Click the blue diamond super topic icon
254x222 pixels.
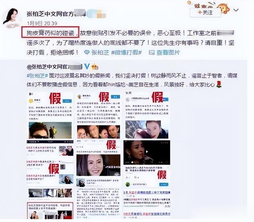[x=87, y=52]
